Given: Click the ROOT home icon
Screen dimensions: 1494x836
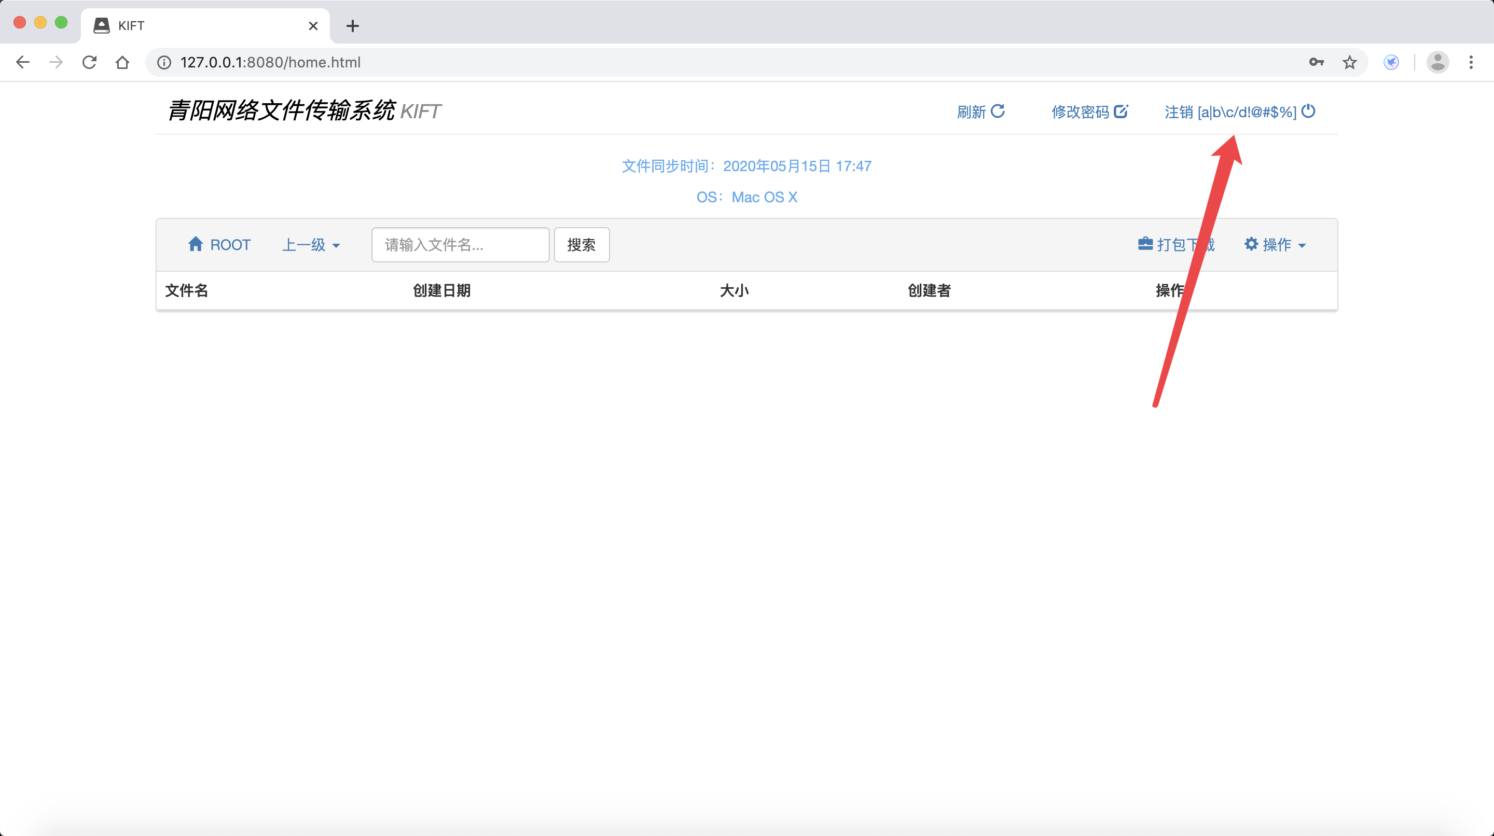Looking at the screenshot, I should point(196,244).
